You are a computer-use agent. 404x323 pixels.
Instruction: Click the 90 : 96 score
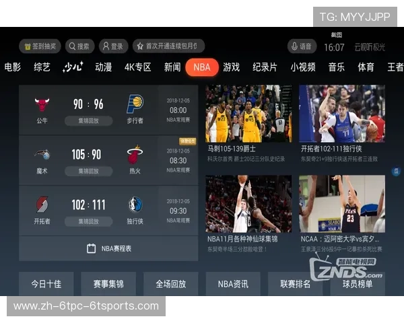pyautogui.click(x=88, y=104)
